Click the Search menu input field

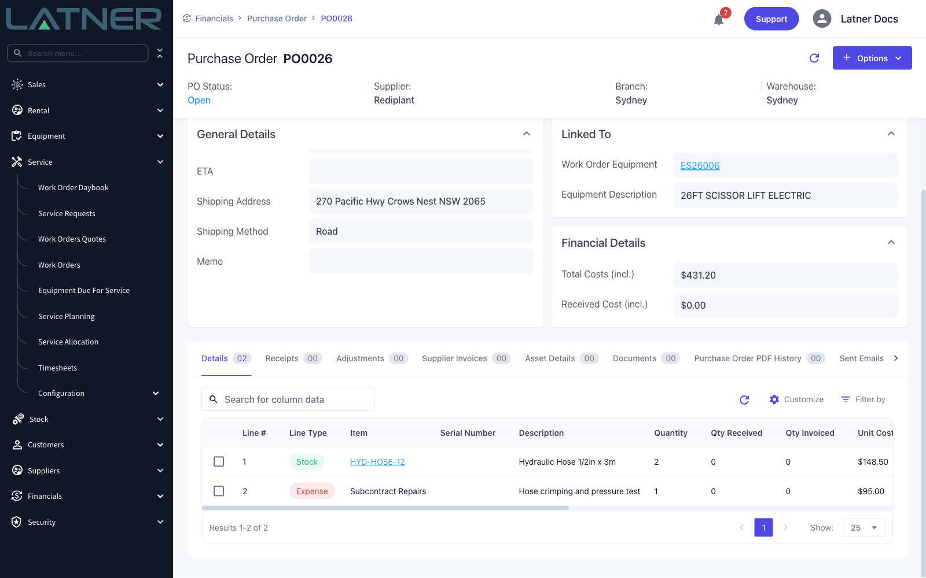(x=78, y=53)
